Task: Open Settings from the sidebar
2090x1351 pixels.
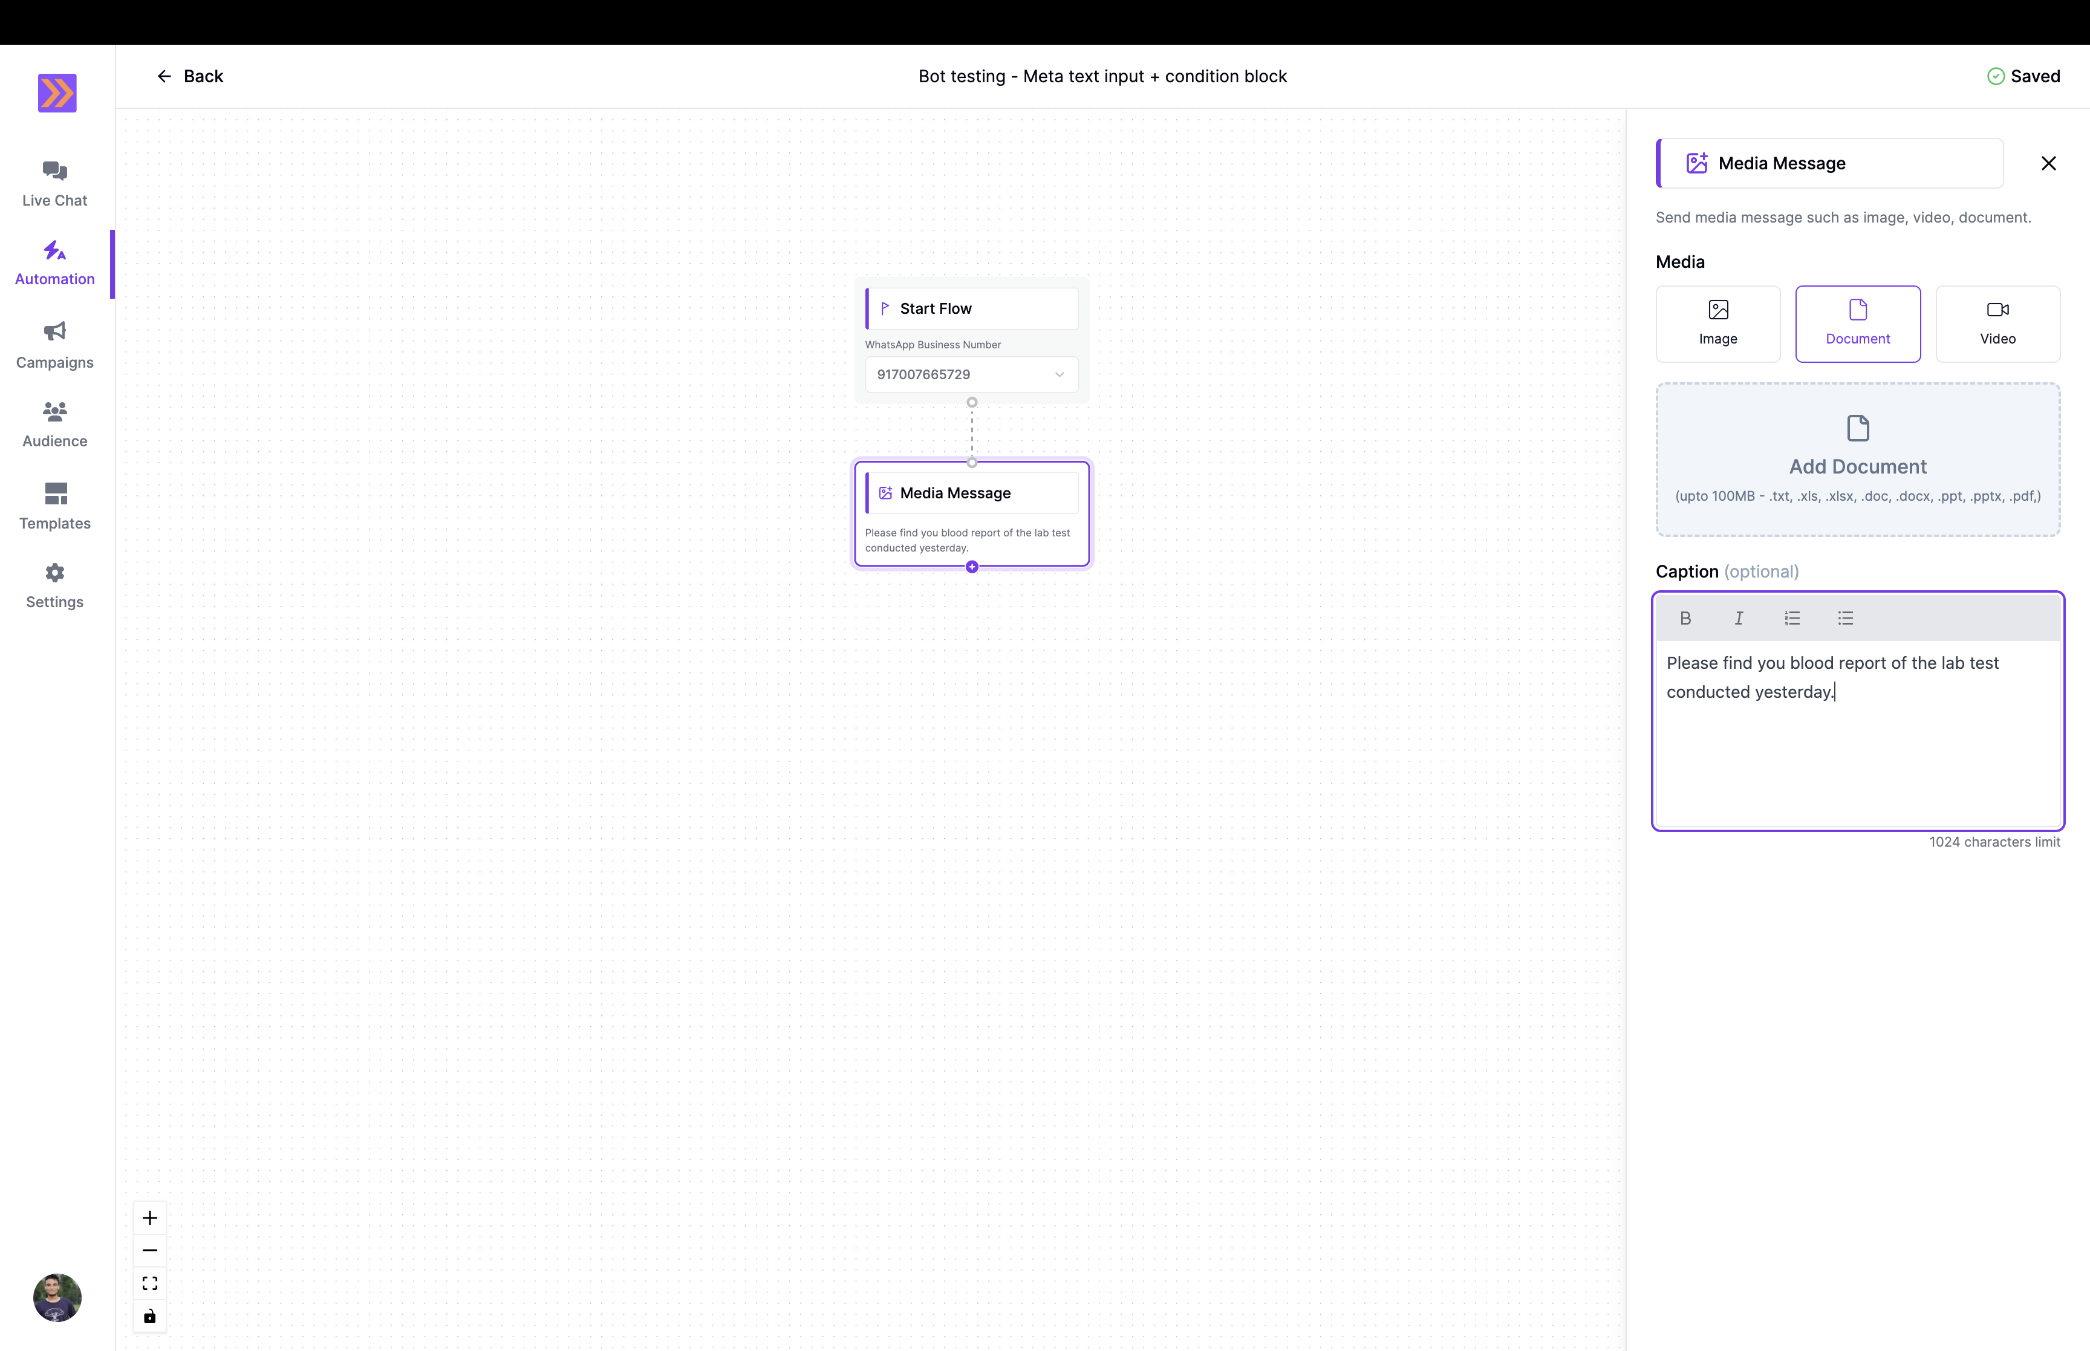Action: (53, 584)
